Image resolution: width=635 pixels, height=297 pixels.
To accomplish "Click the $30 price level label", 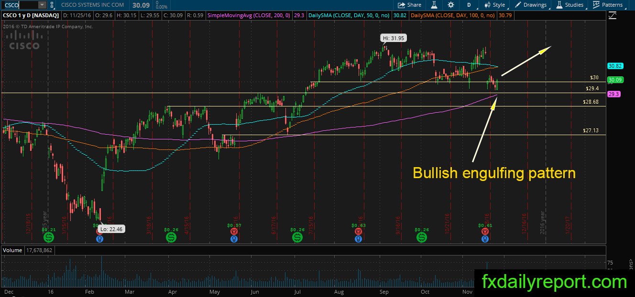I will (x=594, y=77).
